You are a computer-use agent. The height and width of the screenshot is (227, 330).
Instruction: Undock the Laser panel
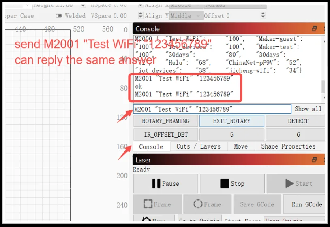click(x=315, y=160)
